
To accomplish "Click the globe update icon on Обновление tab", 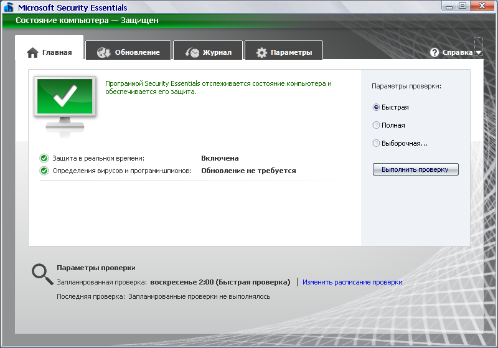I will click(104, 53).
